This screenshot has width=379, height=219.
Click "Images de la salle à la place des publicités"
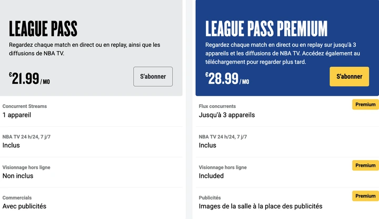(261, 206)
